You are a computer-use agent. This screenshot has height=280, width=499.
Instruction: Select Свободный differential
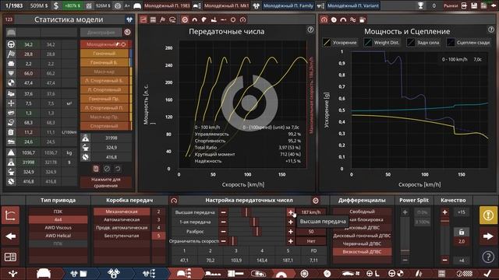pos(362,212)
